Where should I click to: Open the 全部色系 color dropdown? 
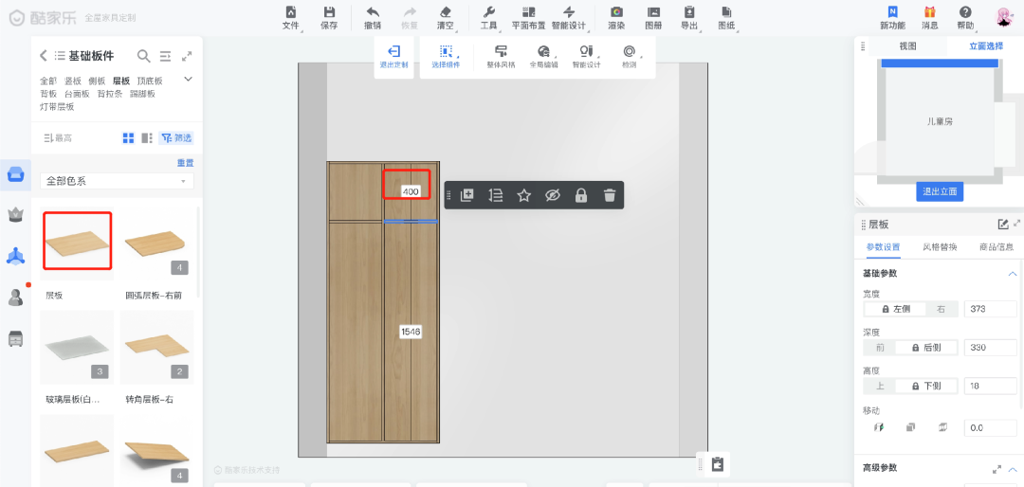pyautogui.click(x=117, y=181)
